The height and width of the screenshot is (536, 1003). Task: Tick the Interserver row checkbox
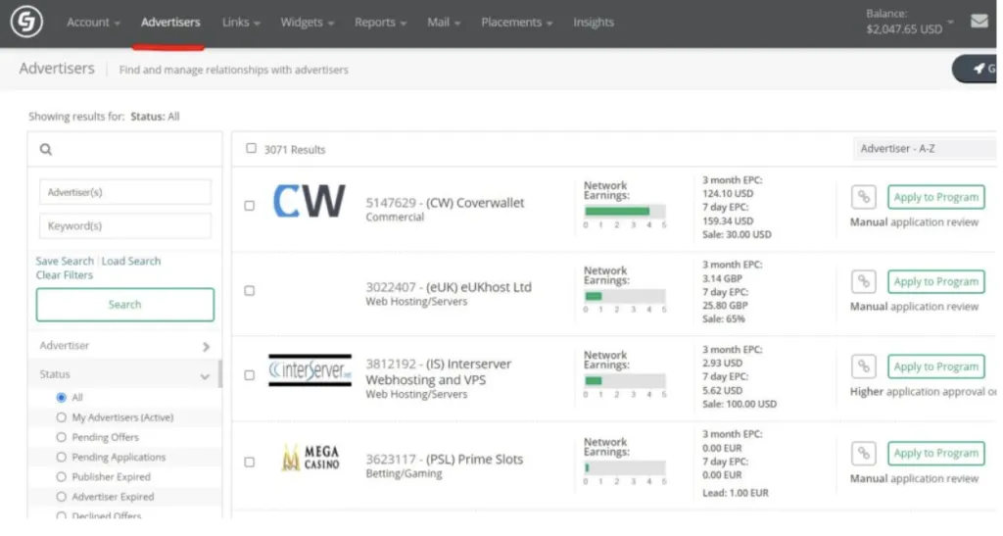[250, 375]
